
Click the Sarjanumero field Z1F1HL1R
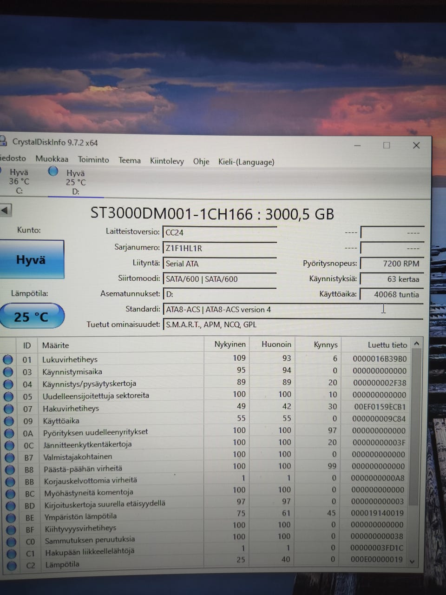tap(220, 248)
